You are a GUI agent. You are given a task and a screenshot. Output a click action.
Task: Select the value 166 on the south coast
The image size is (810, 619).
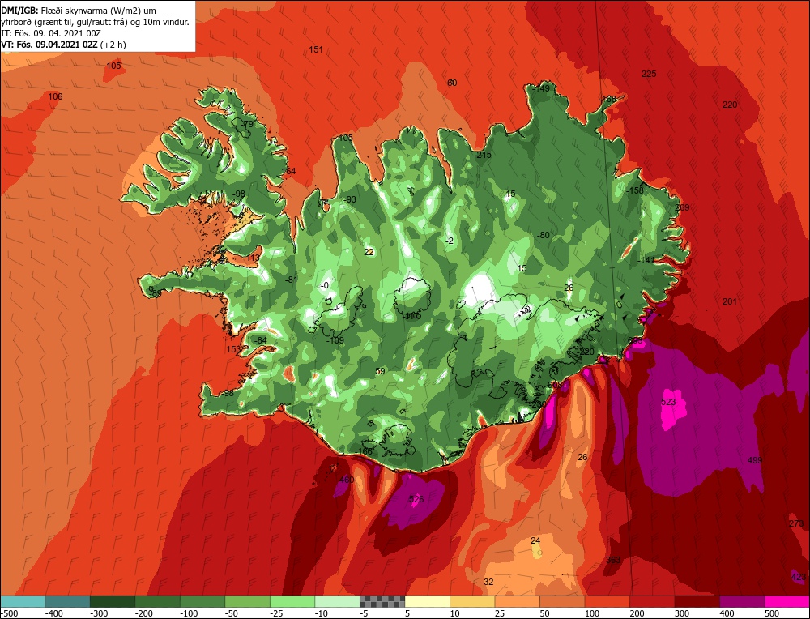[x=364, y=451]
